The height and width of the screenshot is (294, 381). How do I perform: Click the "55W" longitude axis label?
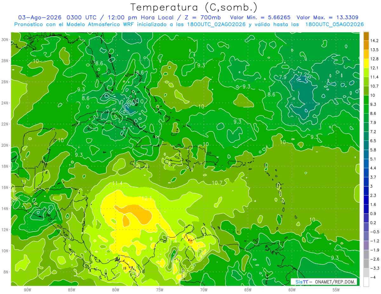pyautogui.click(x=336, y=290)
